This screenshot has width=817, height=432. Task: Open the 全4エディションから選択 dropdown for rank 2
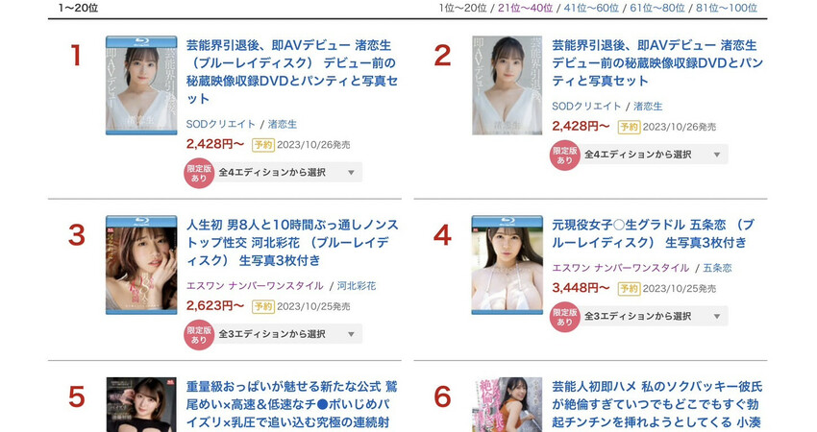[x=654, y=155]
